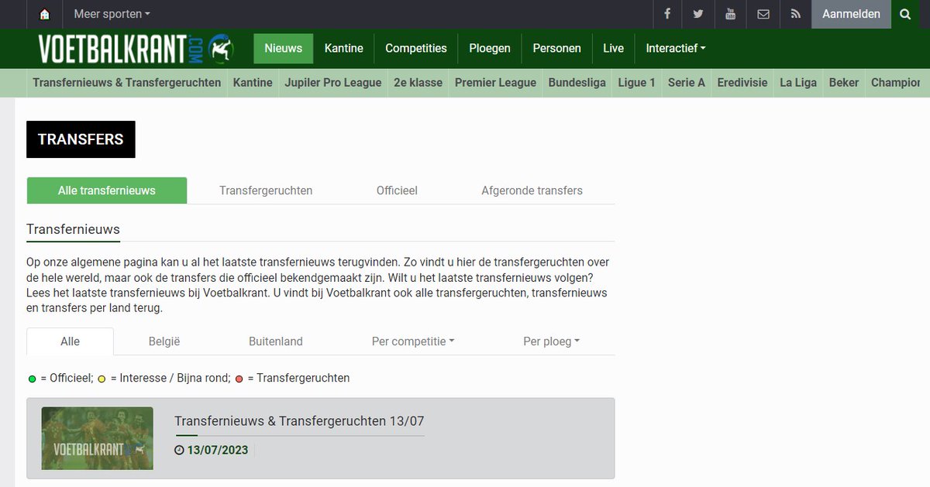Open article Transfernieuws & Transfergeruchten 13/07
930x487 pixels.
(299, 421)
